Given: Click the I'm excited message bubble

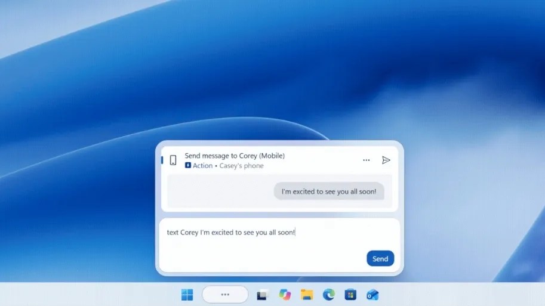Looking at the screenshot, I should coord(329,191).
